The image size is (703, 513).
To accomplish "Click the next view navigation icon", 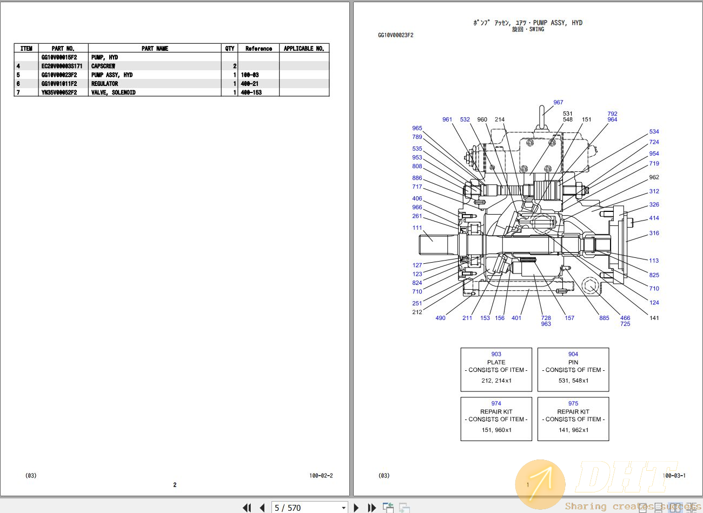I will [x=404, y=508].
